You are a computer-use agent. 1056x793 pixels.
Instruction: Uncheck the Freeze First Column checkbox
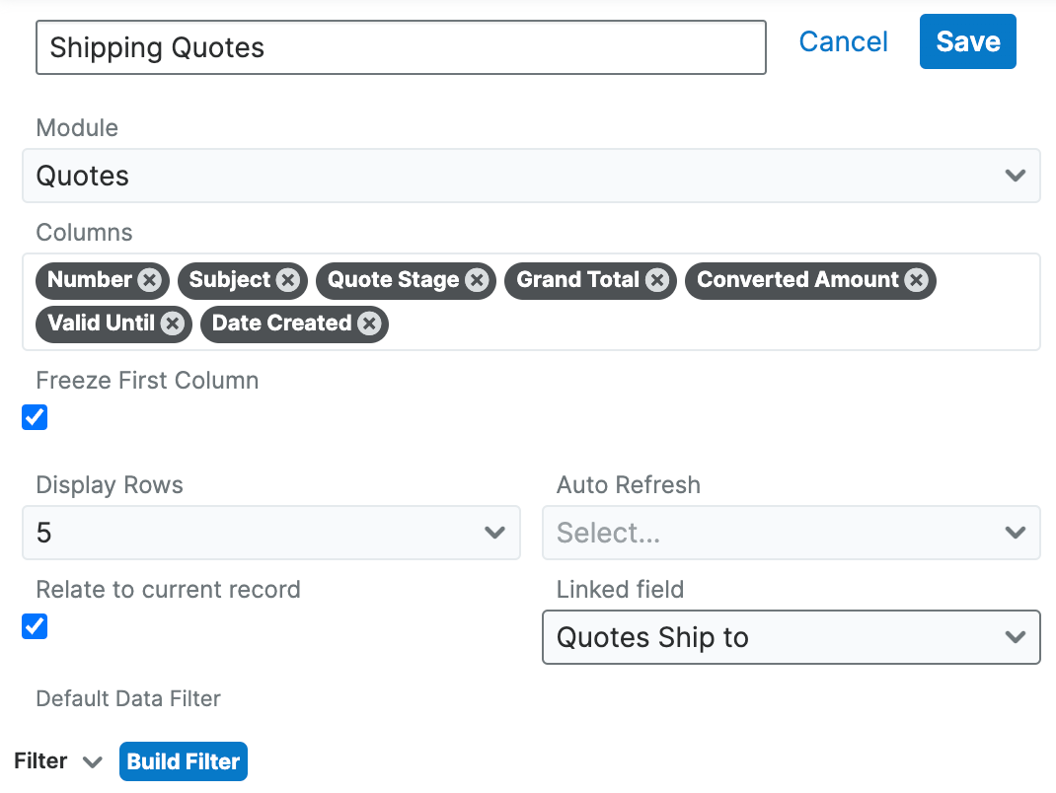pyautogui.click(x=35, y=417)
